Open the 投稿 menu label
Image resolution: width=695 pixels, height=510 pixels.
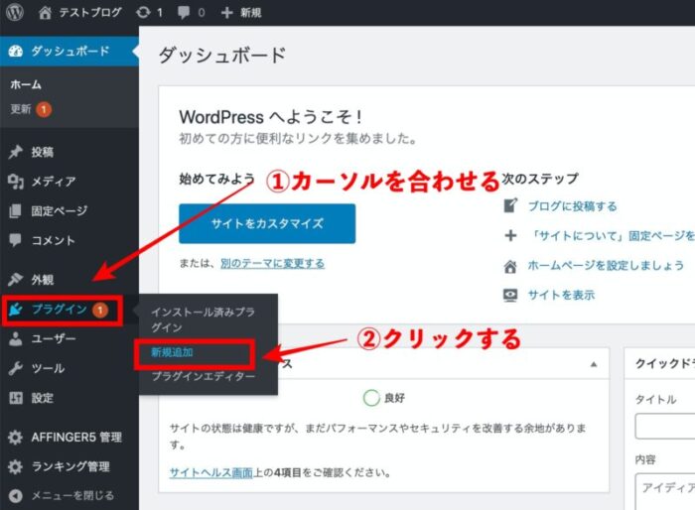[42, 152]
